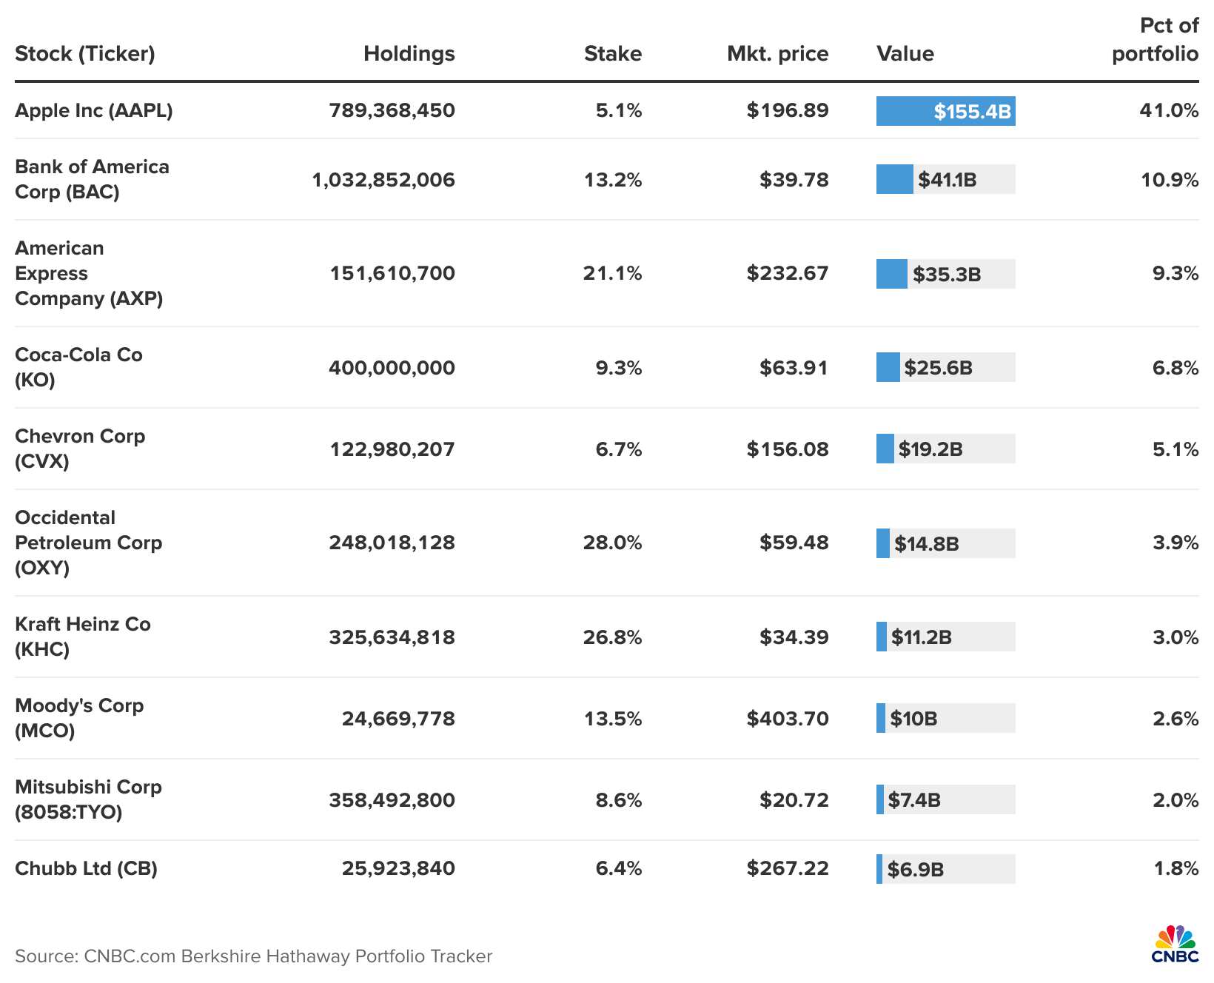1214x983 pixels.
Task: Sort by the Stake column header
Action: (x=612, y=54)
